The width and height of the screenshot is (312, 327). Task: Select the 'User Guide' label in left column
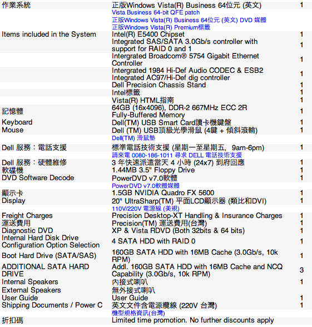point(20,298)
